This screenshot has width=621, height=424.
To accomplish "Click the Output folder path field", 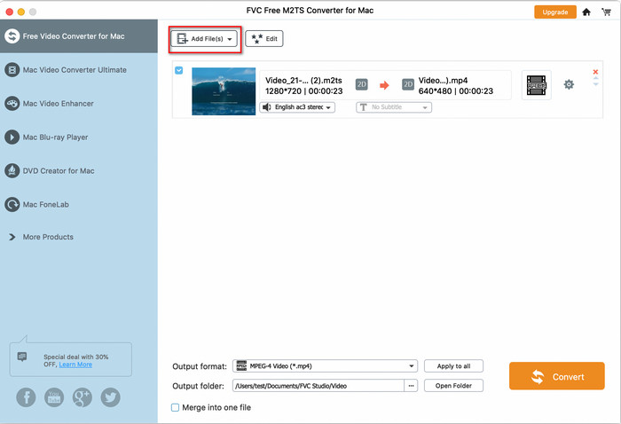I will pos(318,386).
